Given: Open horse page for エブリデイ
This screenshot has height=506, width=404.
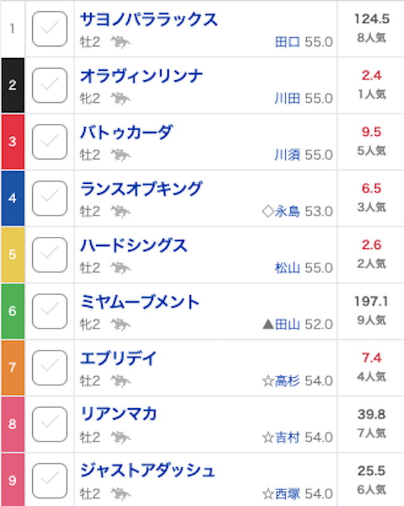Looking at the screenshot, I should pos(118,359).
